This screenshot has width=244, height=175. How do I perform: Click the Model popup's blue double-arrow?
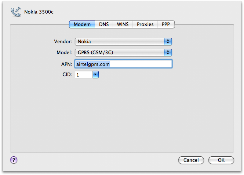(168, 52)
